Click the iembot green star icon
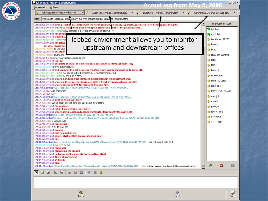Viewport: 268px width, 201px height. coord(209,29)
